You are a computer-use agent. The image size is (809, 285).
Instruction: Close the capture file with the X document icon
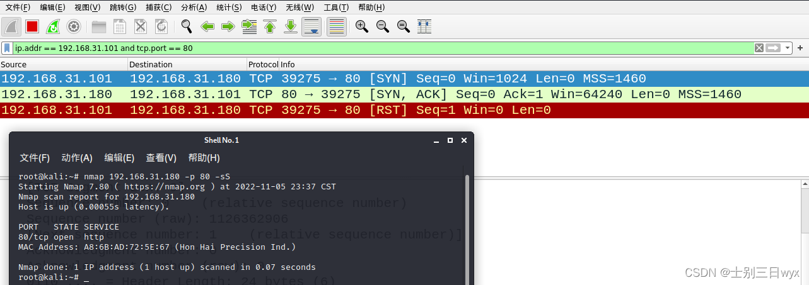coord(141,26)
